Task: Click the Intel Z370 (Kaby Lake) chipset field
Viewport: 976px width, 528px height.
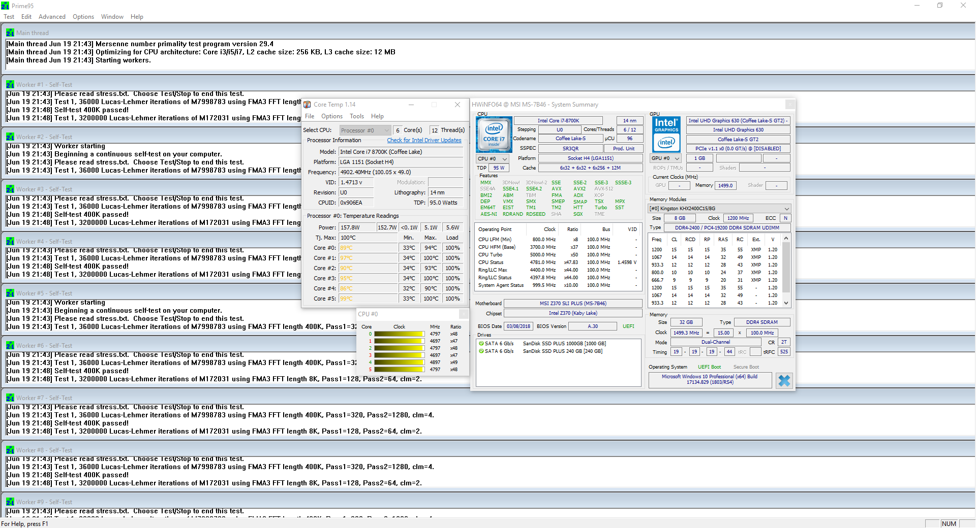Action: pyautogui.click(x=573, y=313)
